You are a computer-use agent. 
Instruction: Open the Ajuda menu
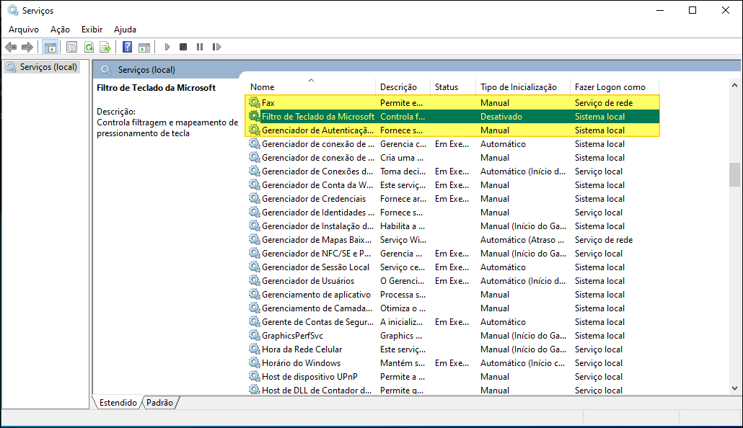pyautogui.click(x=125, y=30)
